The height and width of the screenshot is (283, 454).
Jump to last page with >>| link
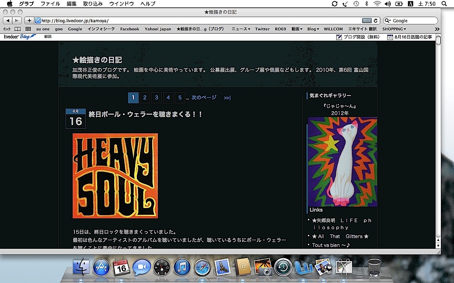tap(227, 98)
